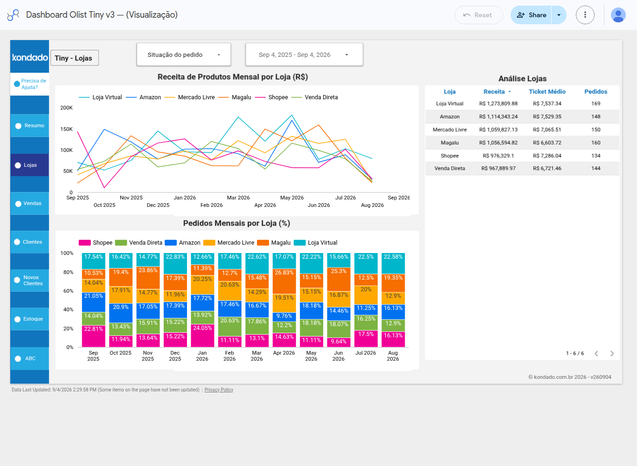Sort the table by the Loja column
This screenshot has width=637, height=466.
pos(450,92)
